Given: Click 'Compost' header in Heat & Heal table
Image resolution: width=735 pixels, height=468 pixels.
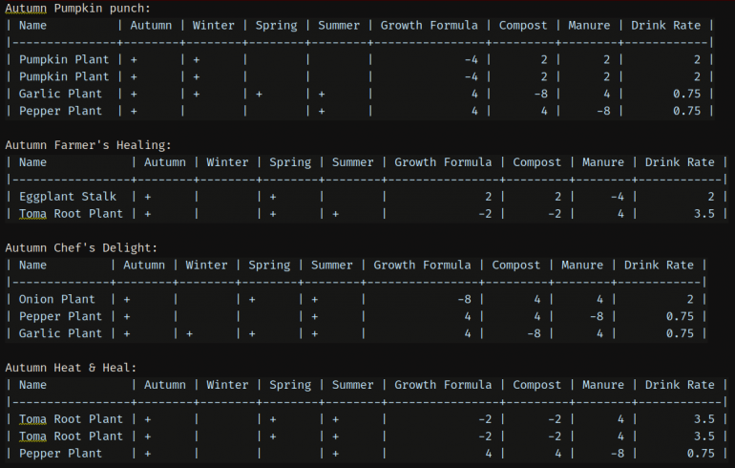Looking at the screenshot, I should pyautogui.click(x=536, y=386).
